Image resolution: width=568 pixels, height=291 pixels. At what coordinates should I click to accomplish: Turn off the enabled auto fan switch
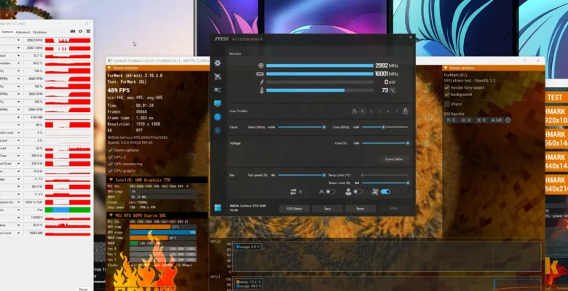[385, 192]
